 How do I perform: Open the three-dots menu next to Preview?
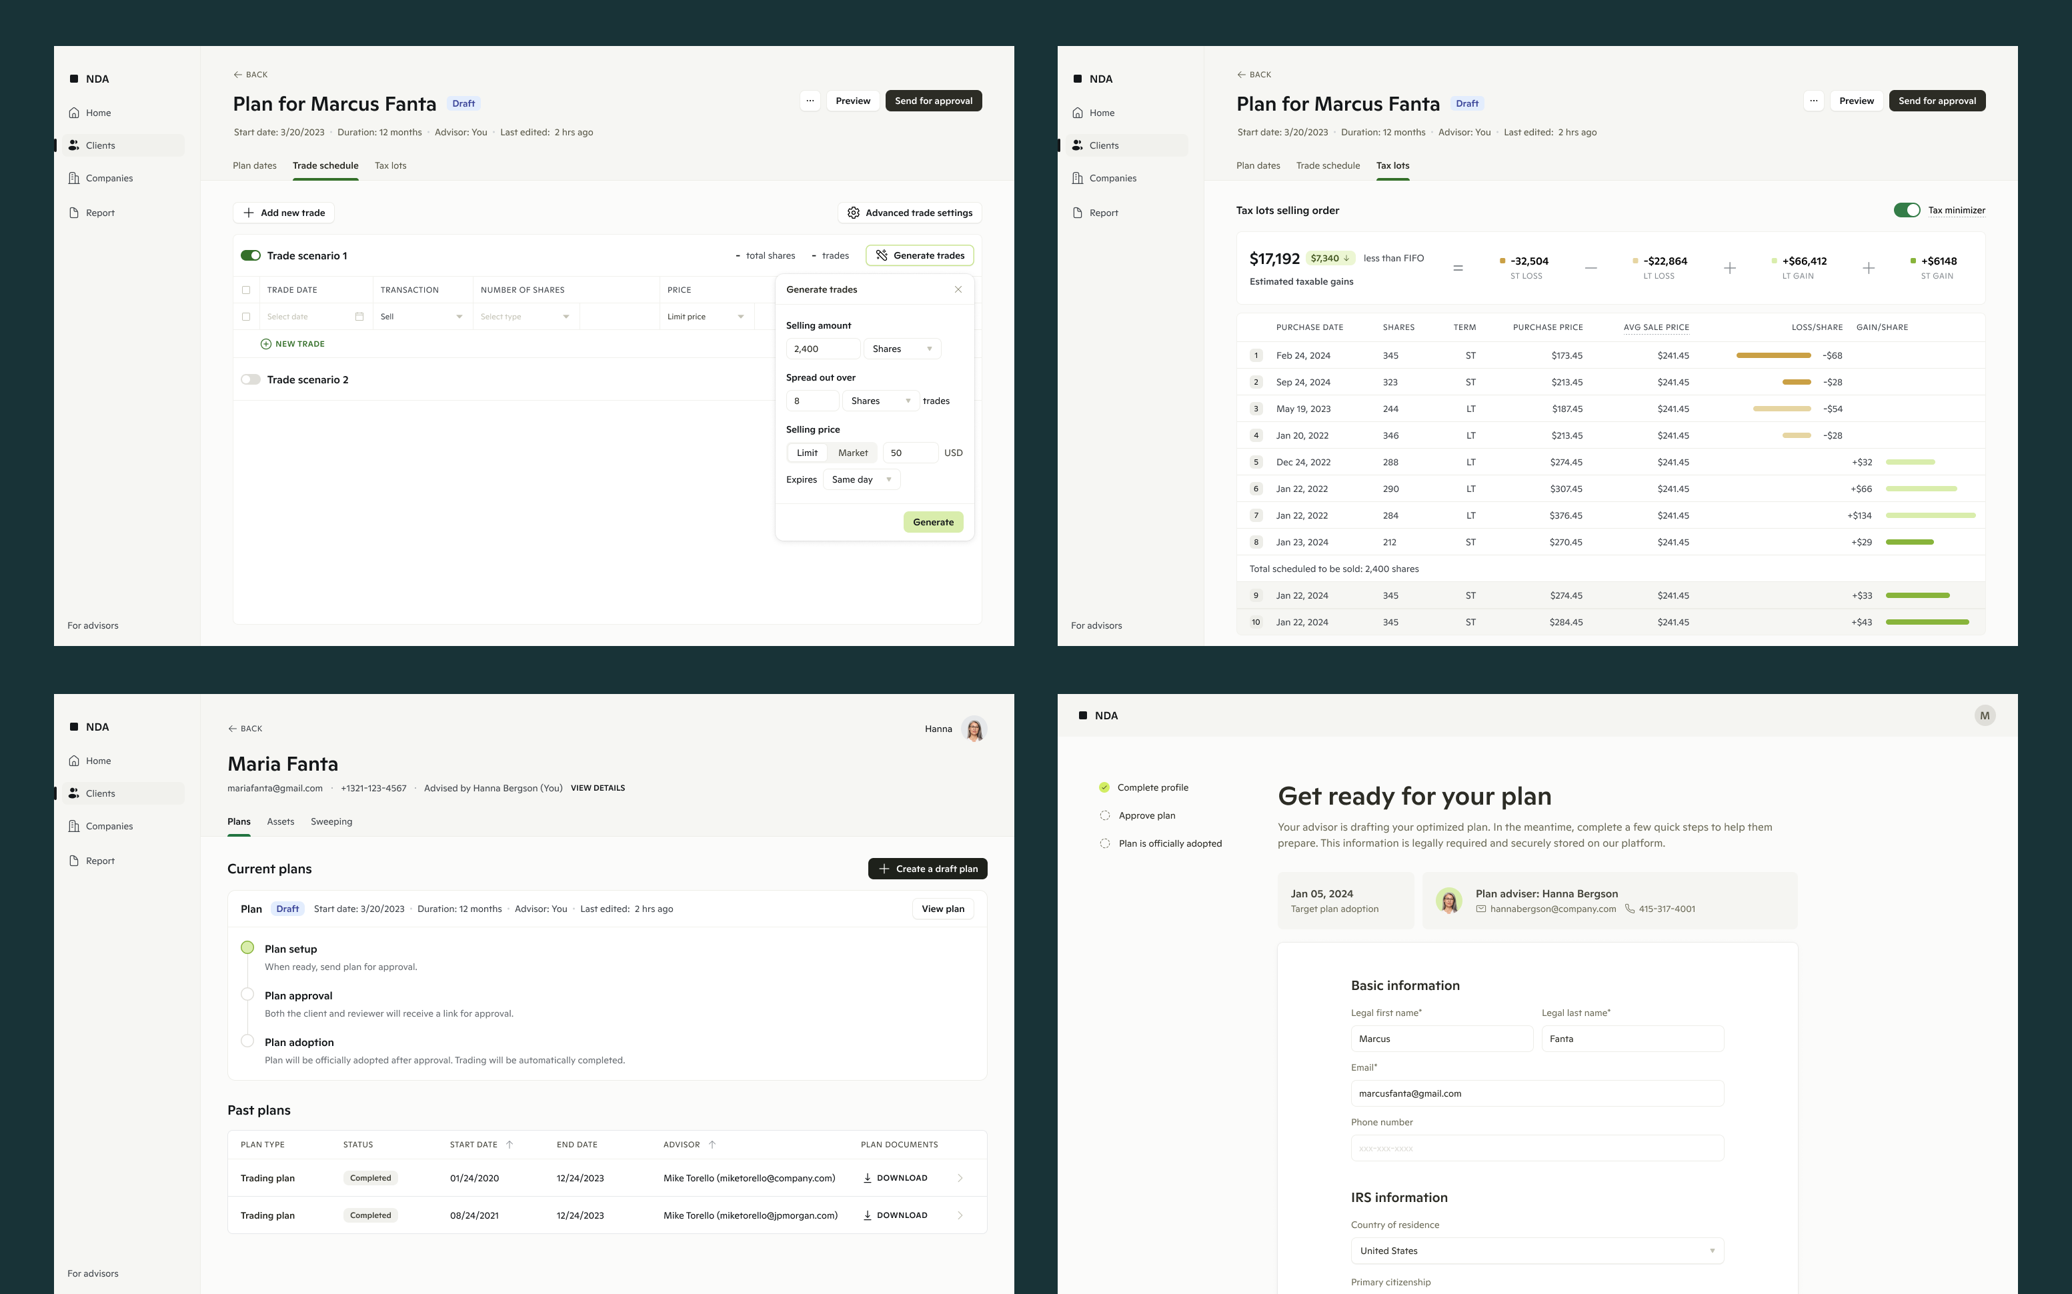tap(810, 101)
